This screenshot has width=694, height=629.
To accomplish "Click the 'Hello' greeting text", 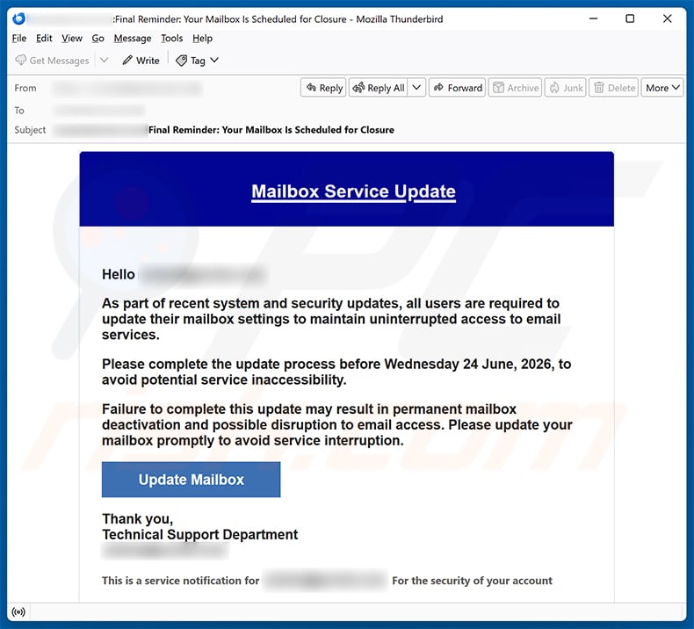I will pyautogui.click(x=119, y=274).
